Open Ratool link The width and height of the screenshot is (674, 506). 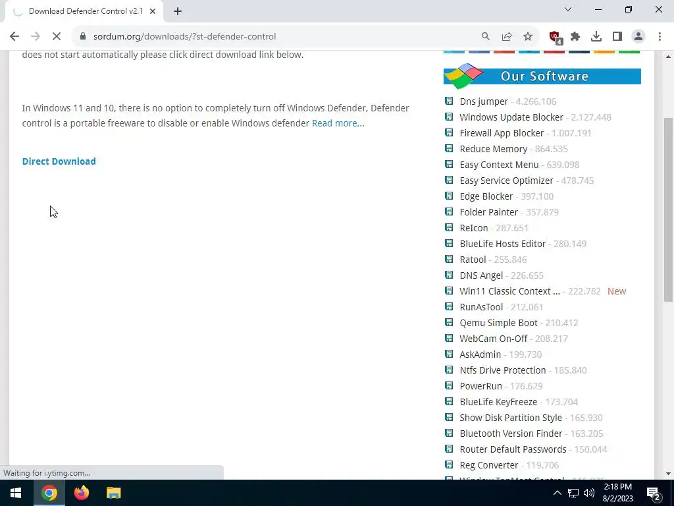click(x=473, y=260)
